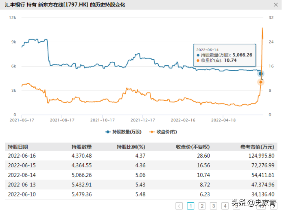Click holdings value 4,364.55
282x212 pixels.
(x=82, y=165)
